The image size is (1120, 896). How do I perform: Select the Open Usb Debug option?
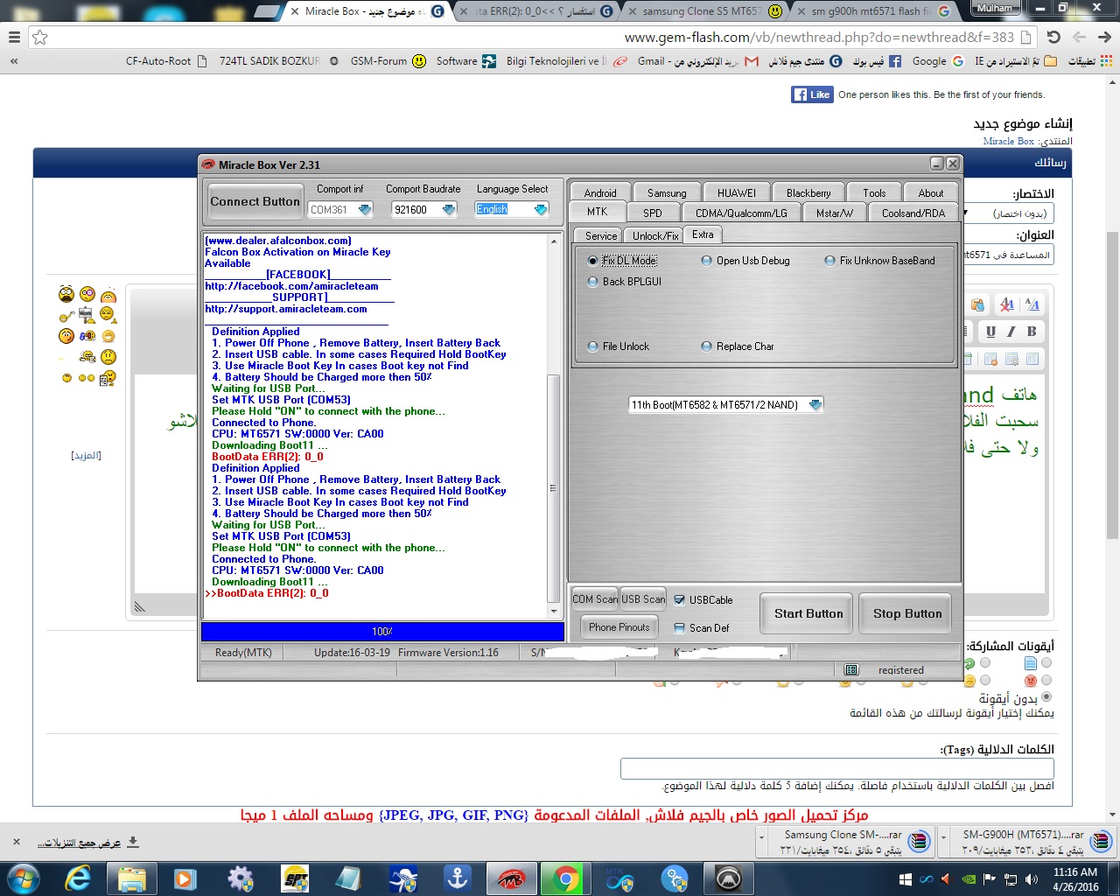click(707, 261)
